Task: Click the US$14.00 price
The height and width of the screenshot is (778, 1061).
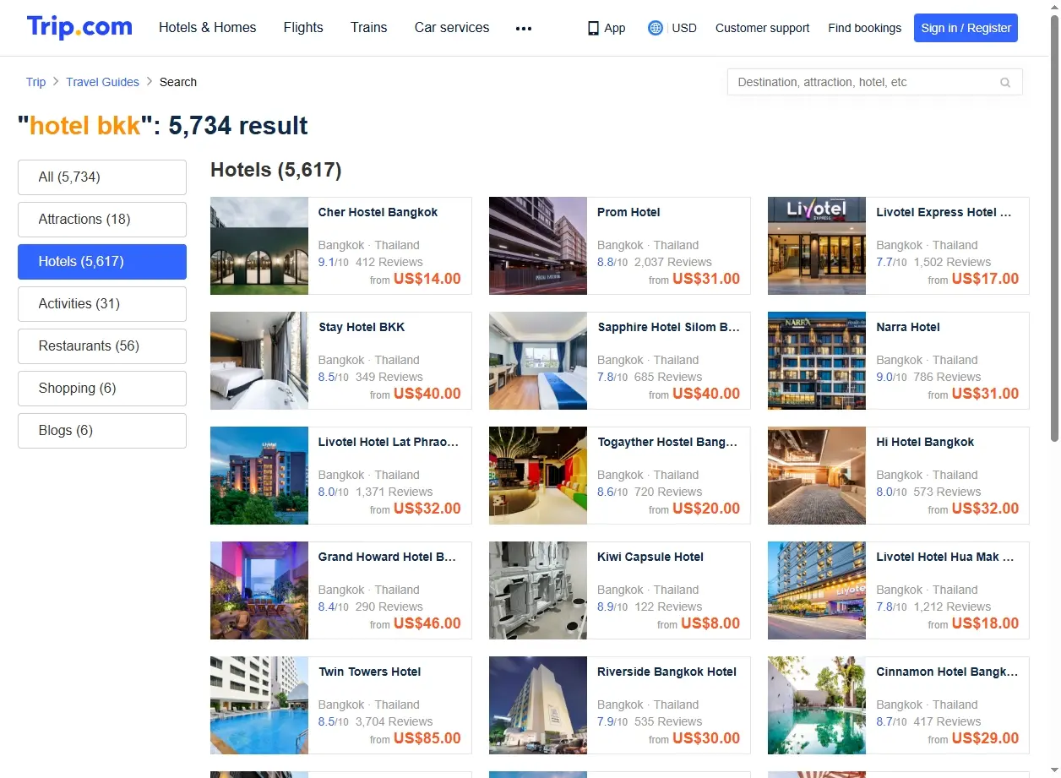Action: 427,279
